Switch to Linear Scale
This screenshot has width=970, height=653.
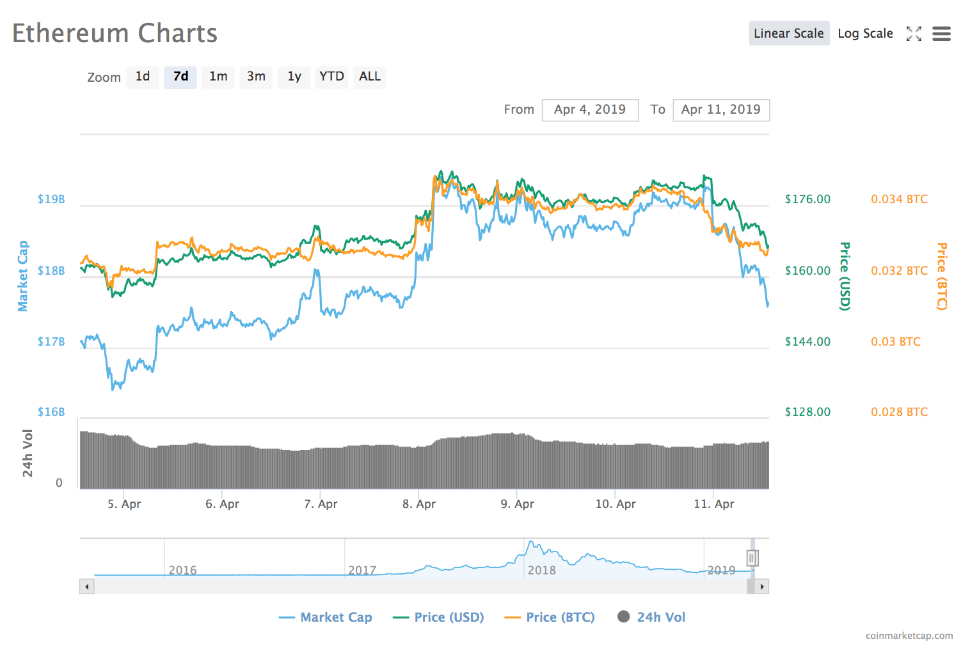[x=789, y=34]
